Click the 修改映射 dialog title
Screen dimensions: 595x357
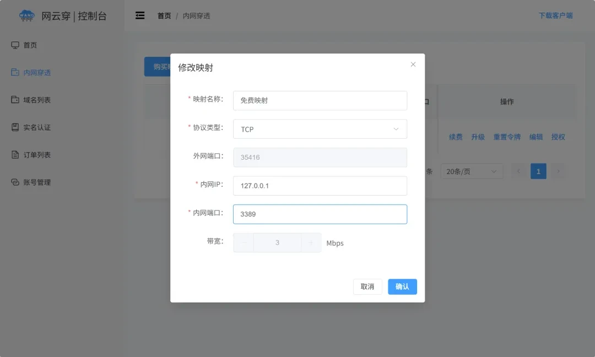[x=196, y=68]
